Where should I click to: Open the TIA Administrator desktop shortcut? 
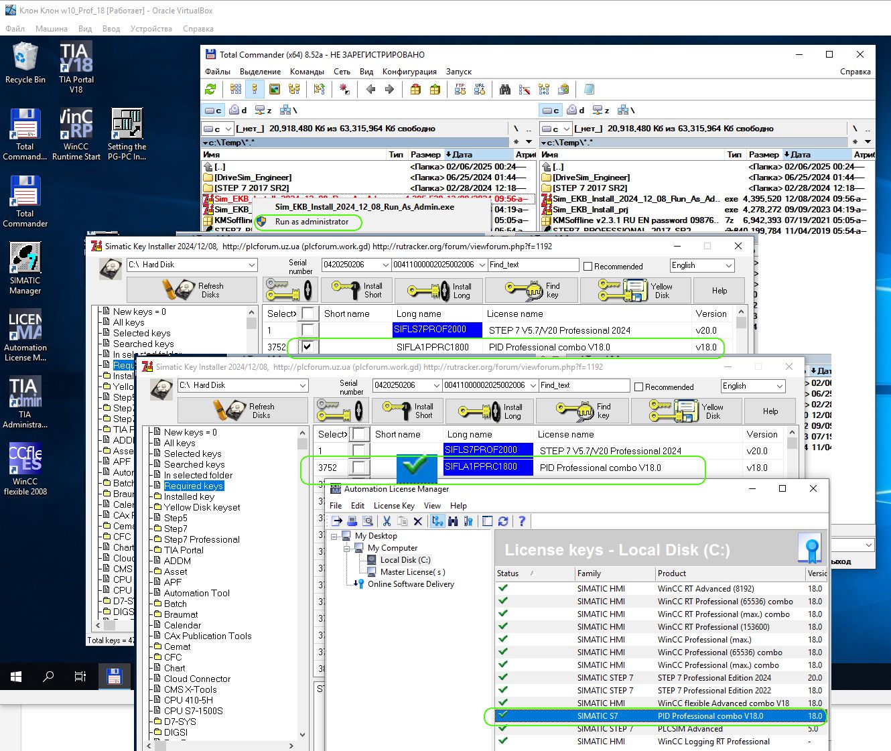coord(25,402)
